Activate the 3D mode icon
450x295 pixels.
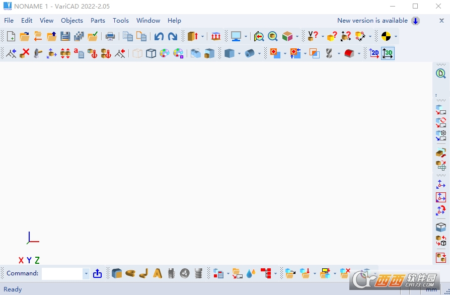click(388, 53)
